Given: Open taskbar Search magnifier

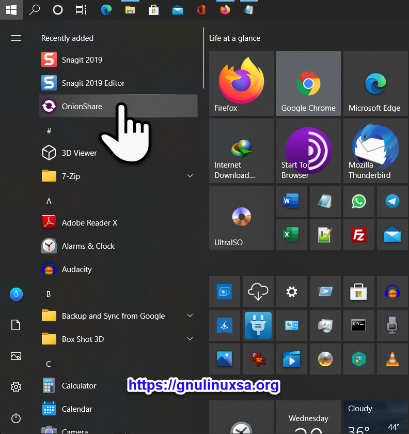Looking at the screenshot, I should point(35,10).
